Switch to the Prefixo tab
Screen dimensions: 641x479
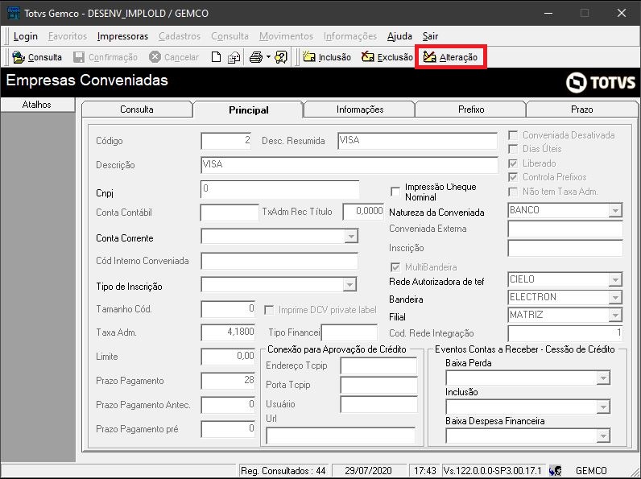[471, 109]
